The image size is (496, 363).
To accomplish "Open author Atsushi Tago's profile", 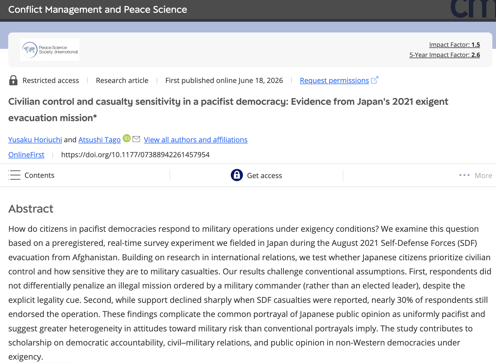I will 99,140.
